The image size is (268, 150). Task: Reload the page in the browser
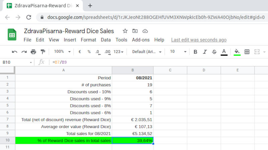(28, 17)
